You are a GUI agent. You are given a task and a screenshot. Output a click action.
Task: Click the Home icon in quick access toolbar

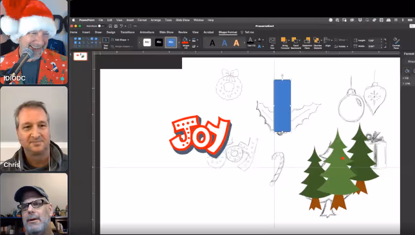click(x=111, y=26)
